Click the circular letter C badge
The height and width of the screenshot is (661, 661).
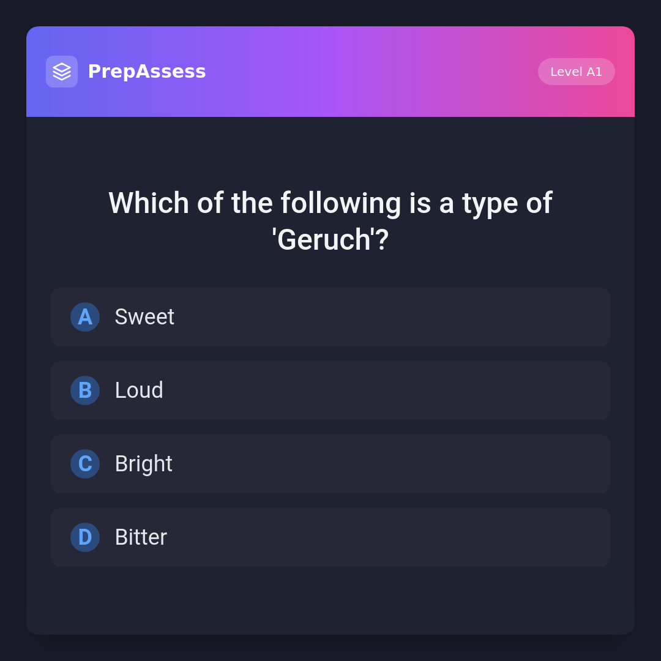coord(85,464)
